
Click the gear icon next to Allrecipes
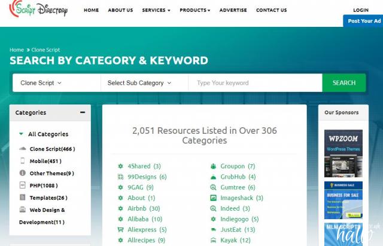pyautogui.click(x=121, y=240)
